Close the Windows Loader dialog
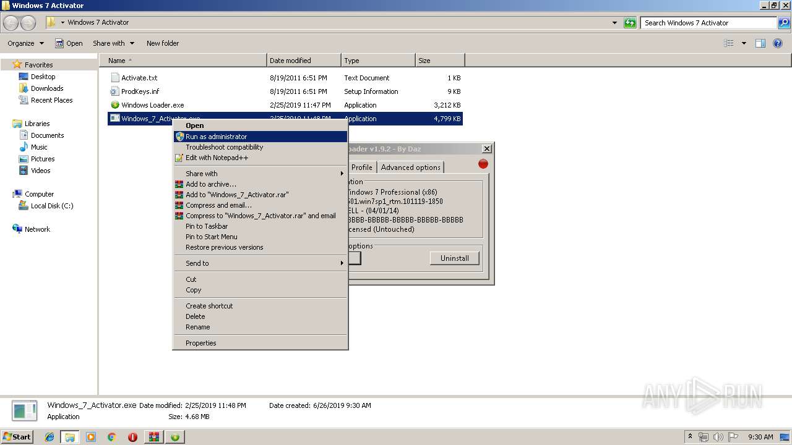The image size is (792, 445). coord(487,149)
